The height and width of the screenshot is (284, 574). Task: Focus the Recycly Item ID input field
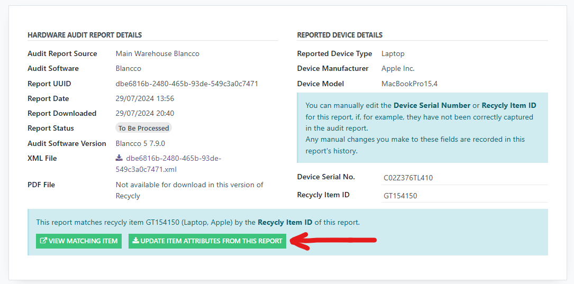(x=463, y=196)
